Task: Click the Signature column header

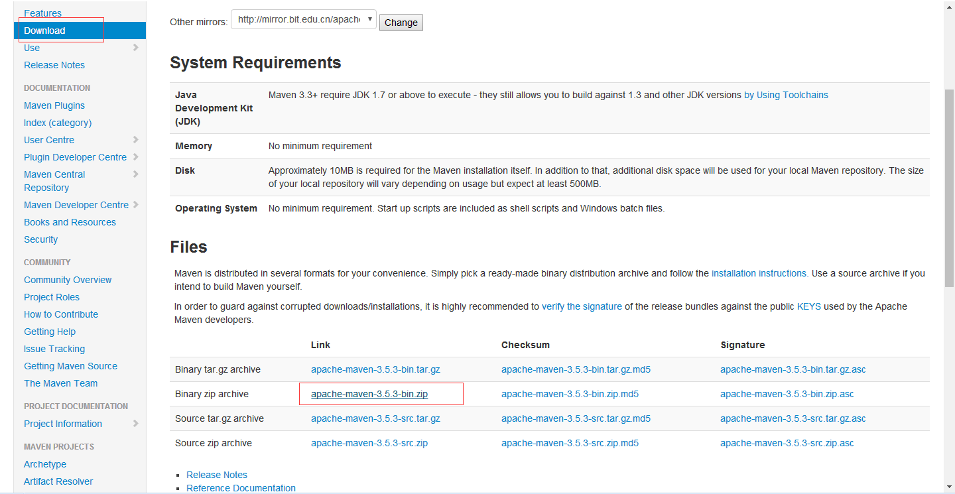Action: pos(743,345)
